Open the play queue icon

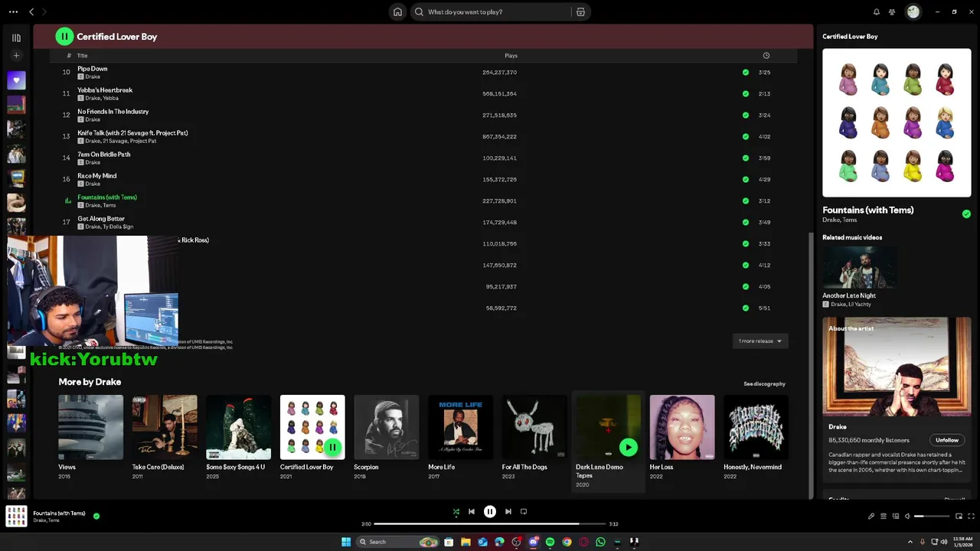click(x=884, y=516)
